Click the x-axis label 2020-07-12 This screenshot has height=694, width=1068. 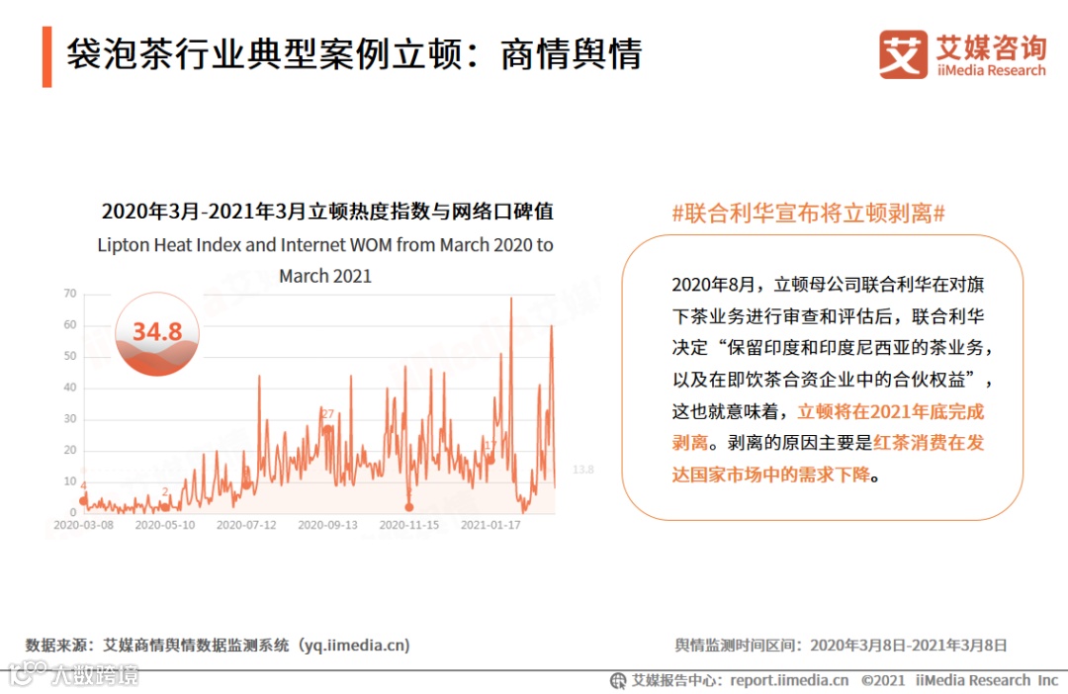(x=246, y=525)
